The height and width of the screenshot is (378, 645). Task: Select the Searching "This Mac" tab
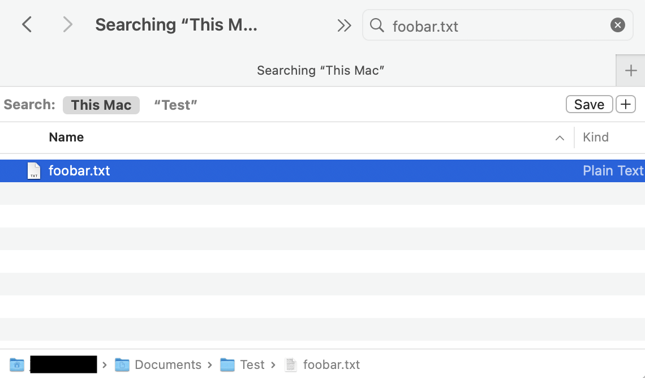(x=320, y=71)
